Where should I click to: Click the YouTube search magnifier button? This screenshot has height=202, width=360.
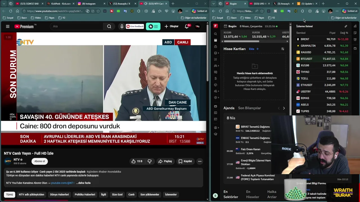point(109,26)
